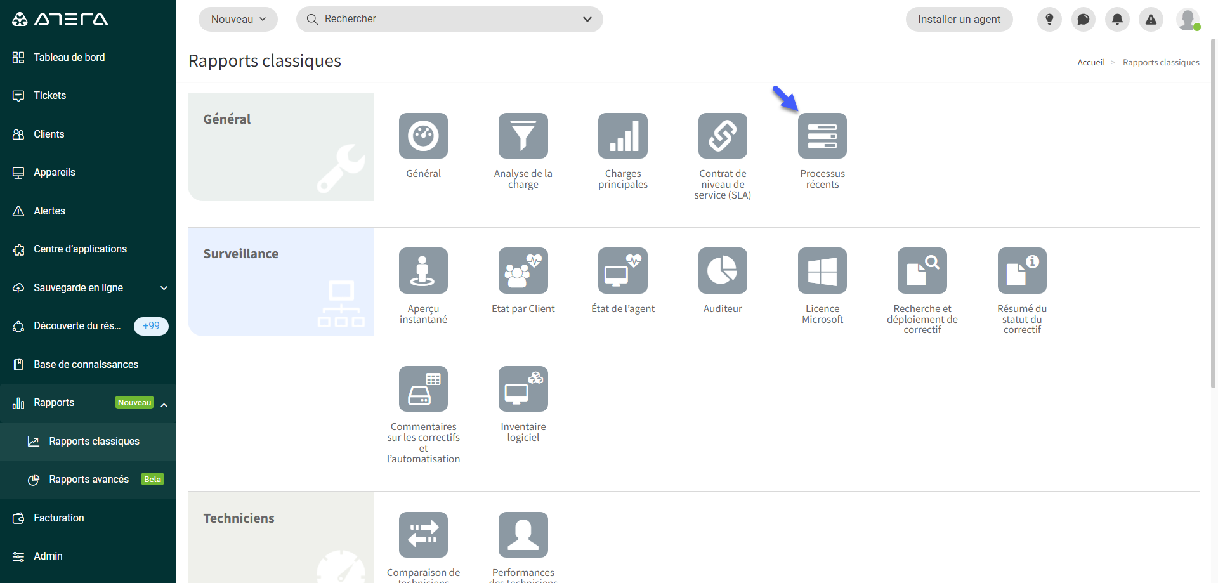Open Licence Microsoft report
This screenshot has height=583, width=1218.
[822, 270]
